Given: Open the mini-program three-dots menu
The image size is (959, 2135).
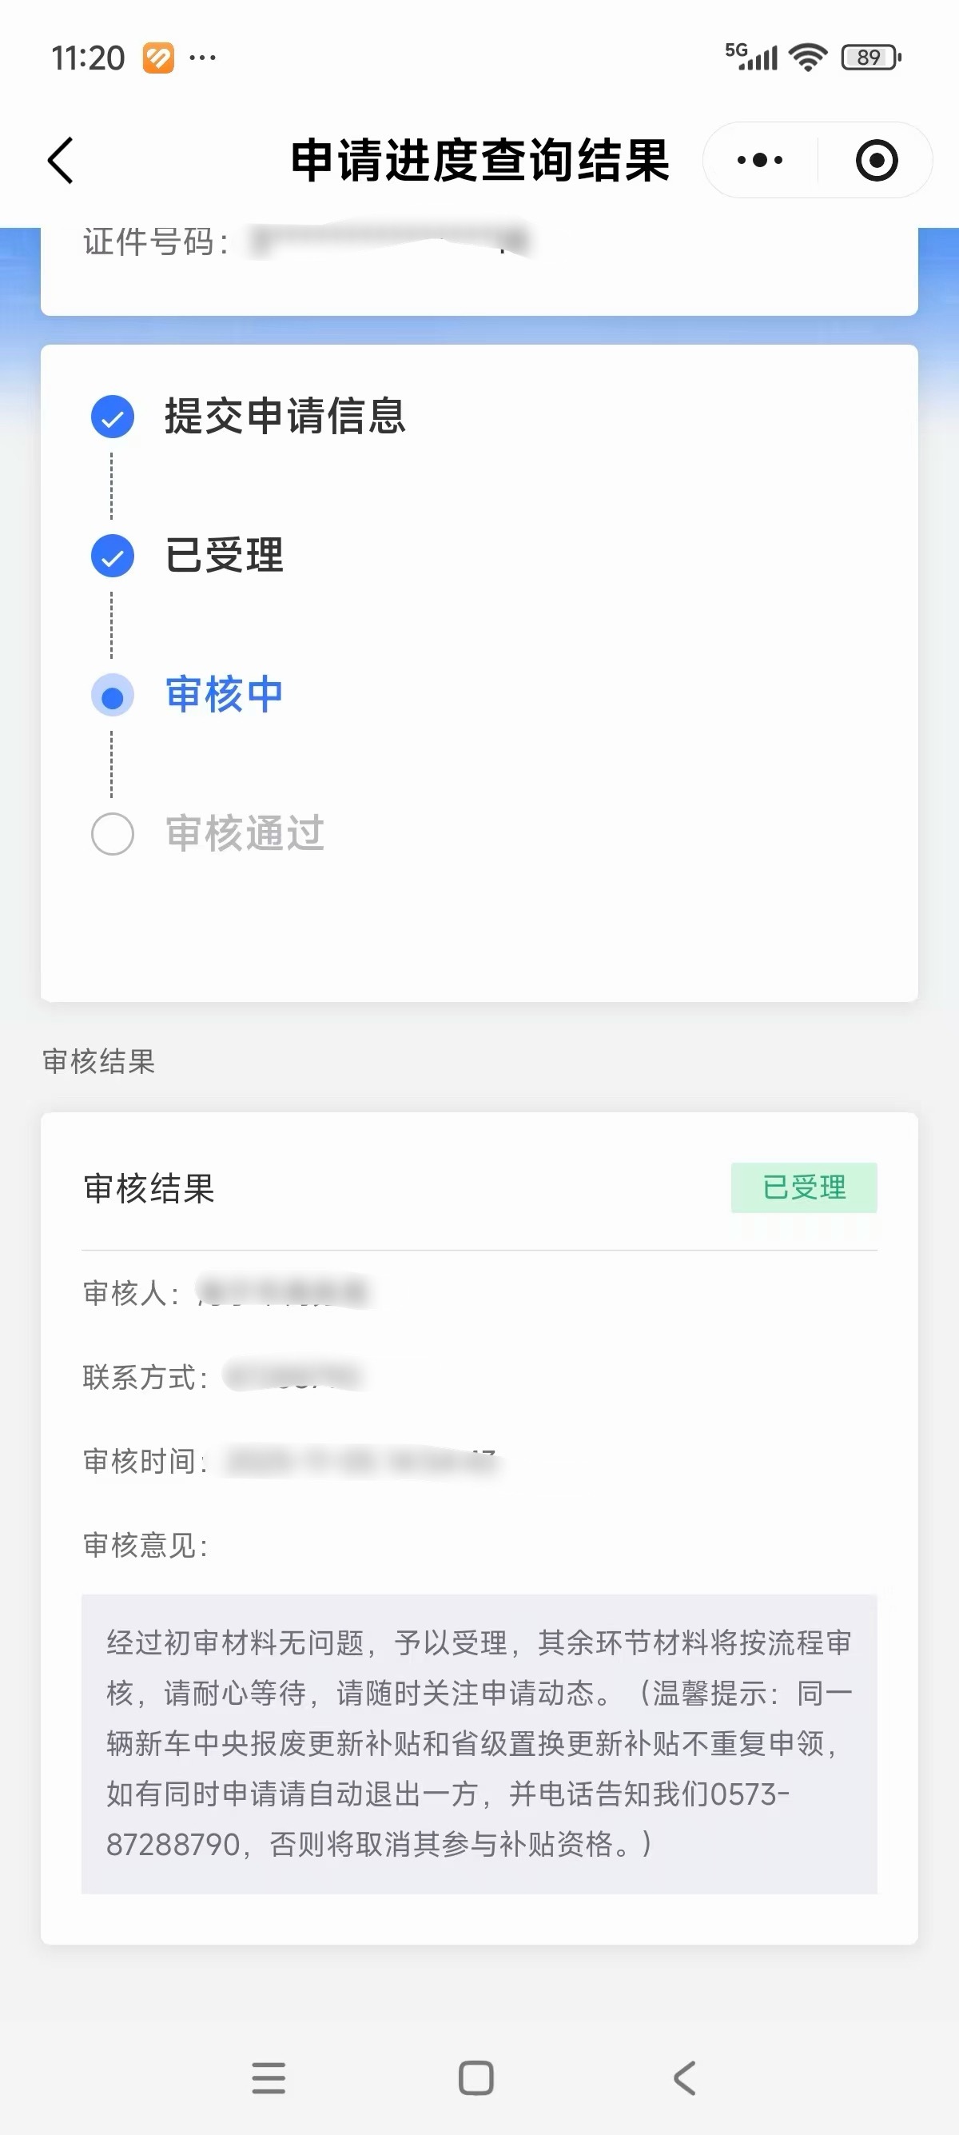Looking at the screenshot, I should (x=759, y=160).
